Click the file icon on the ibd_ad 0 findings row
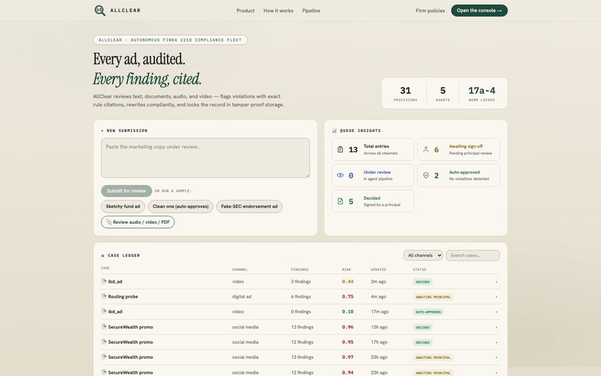 click(x=104, y=311)
